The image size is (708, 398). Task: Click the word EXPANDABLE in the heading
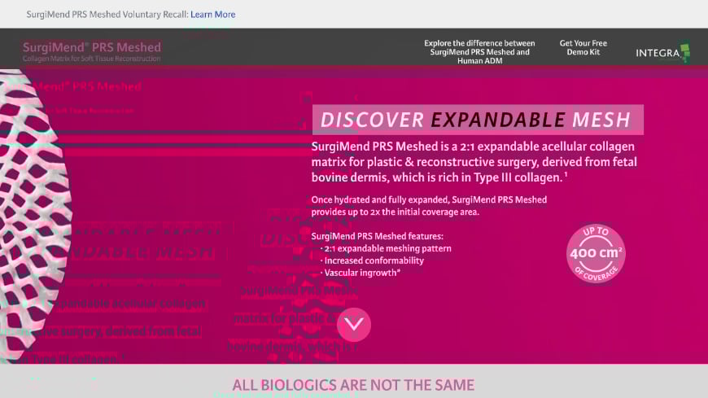coord(497,120)
